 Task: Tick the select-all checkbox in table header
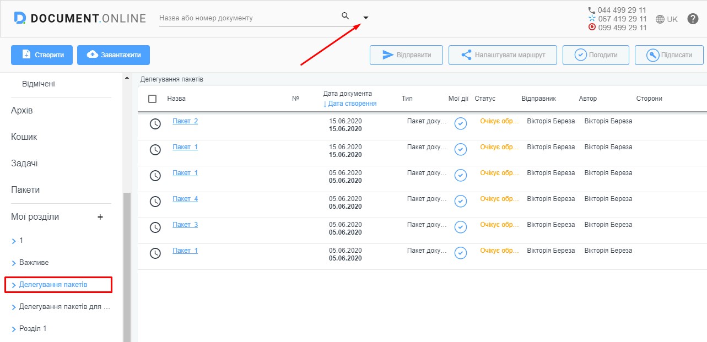153,99
